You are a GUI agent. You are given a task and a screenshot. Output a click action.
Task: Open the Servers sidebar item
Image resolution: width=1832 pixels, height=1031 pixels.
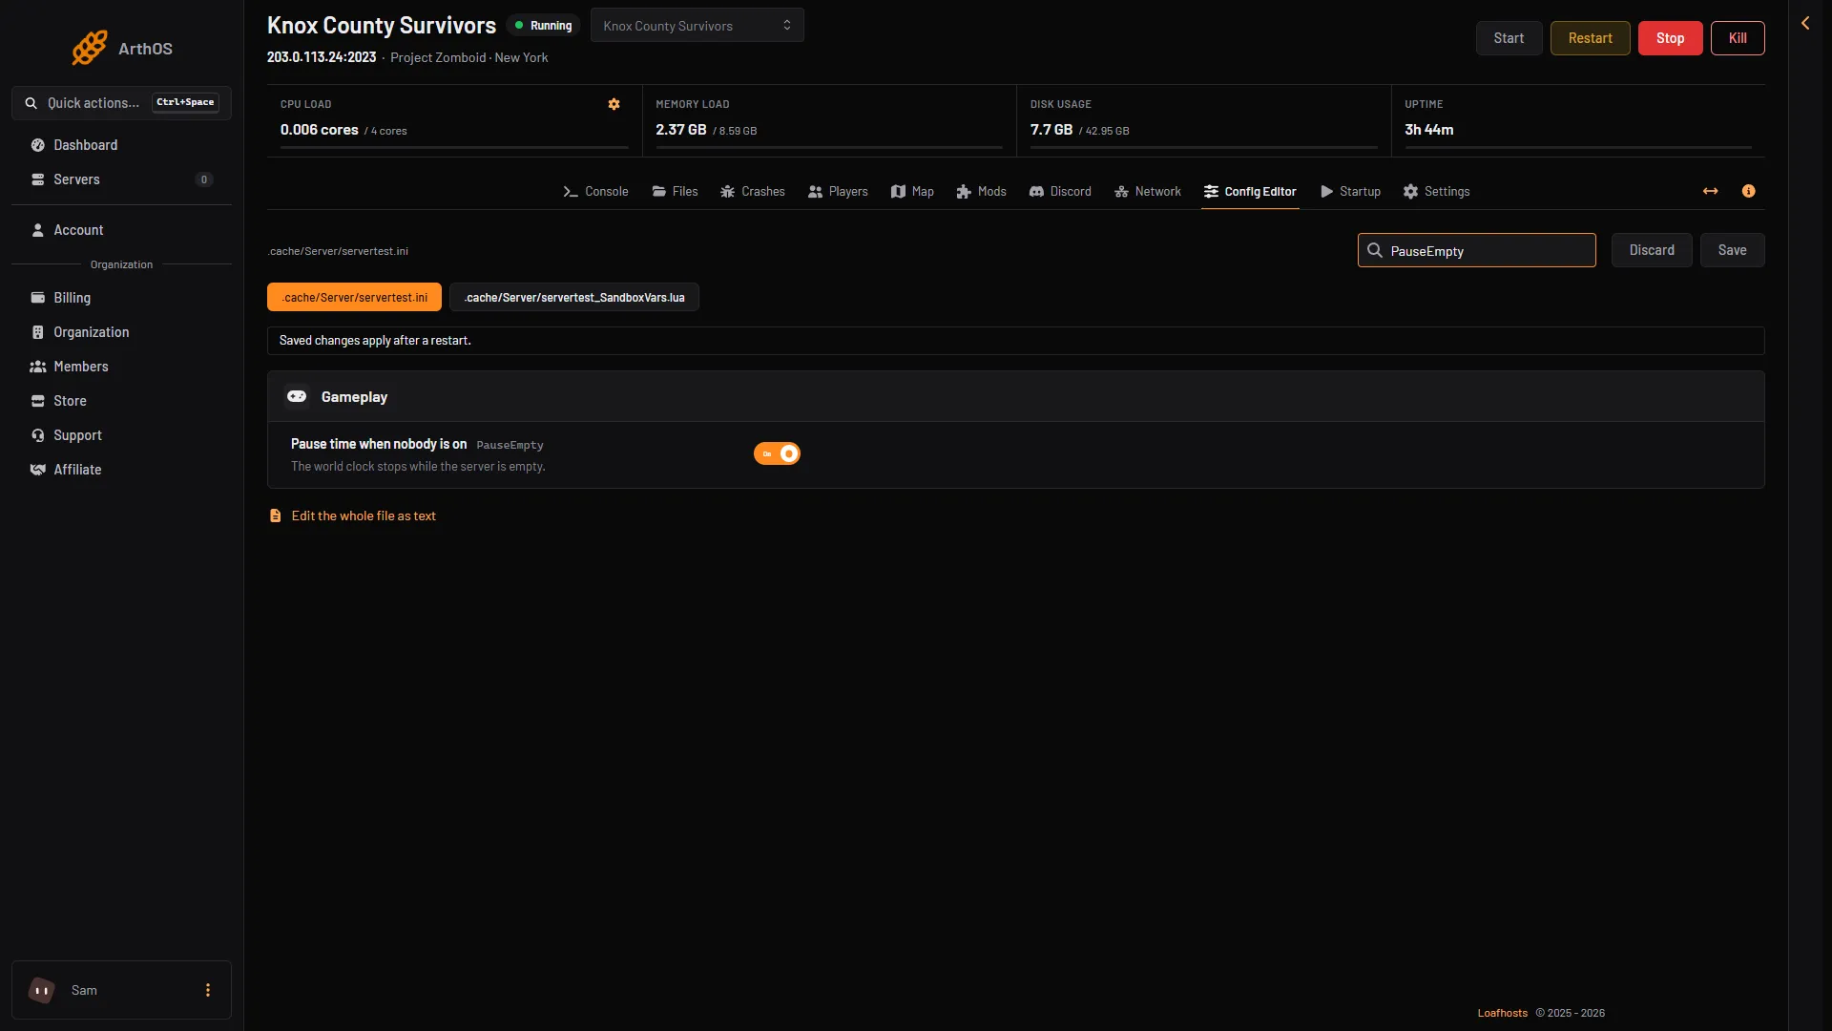tap(121, 179)
